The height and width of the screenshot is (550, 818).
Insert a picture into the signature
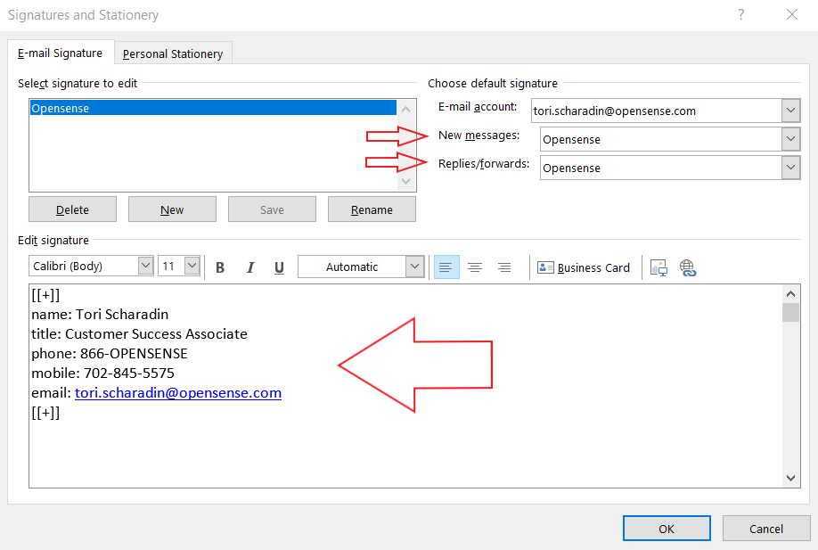tap(658, 267)
